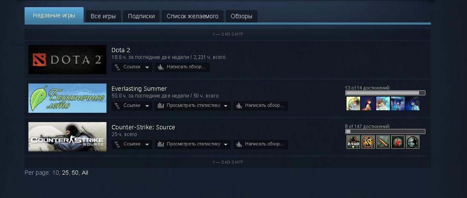Open the Список желаемого tab
Screen dimensions: 467x198
pyautogui.click(x=193, y=16)
